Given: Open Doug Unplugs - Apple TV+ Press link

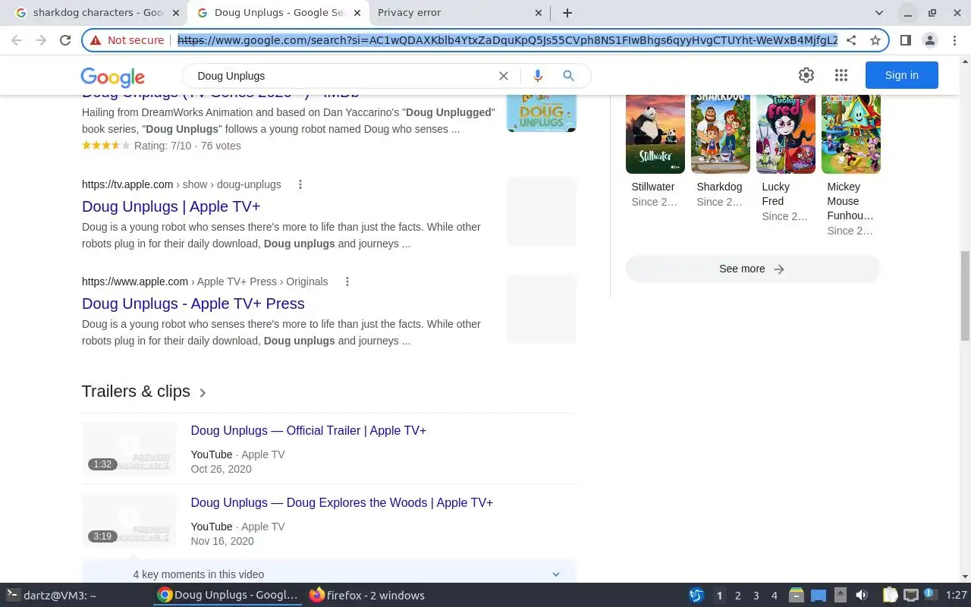Looking at the screenshot, I should click(x=193, y=303).
